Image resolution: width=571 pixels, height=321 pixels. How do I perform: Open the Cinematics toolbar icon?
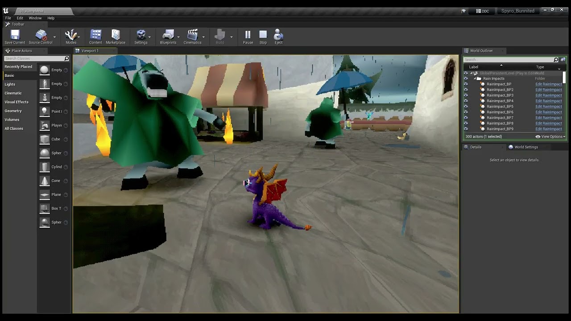coord(192,37)
